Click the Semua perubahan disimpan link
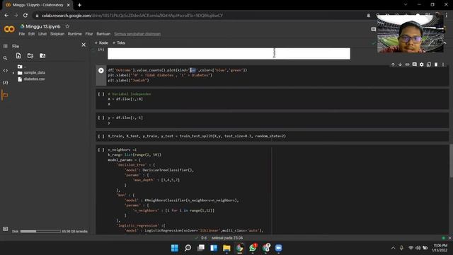 point(137,34)
